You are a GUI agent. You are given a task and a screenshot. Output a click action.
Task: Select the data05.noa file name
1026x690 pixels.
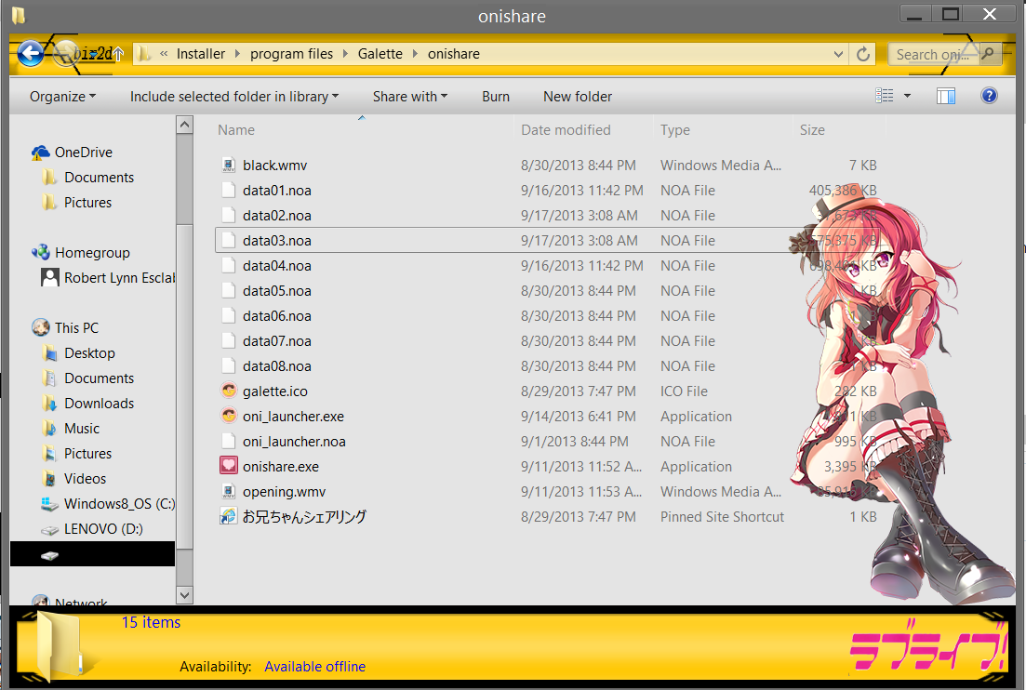coord(277,291)
